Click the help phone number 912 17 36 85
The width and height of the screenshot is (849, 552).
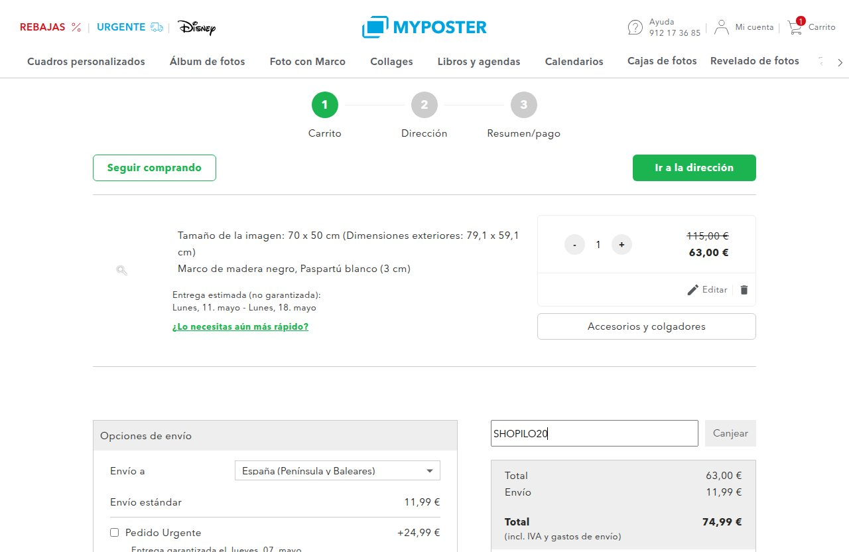(x=675, y=33)
